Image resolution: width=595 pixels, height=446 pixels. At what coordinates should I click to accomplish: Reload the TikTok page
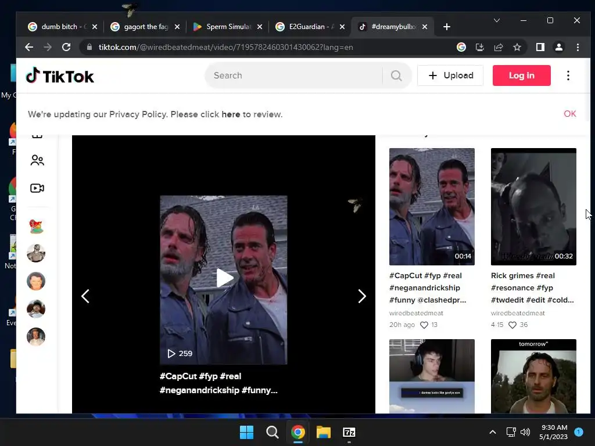tap(66, 47)
